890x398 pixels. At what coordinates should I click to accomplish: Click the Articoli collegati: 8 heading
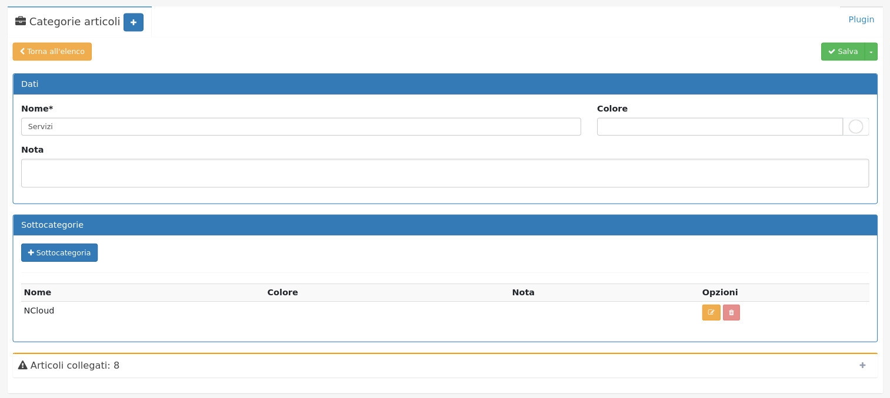tap(75, 365)
